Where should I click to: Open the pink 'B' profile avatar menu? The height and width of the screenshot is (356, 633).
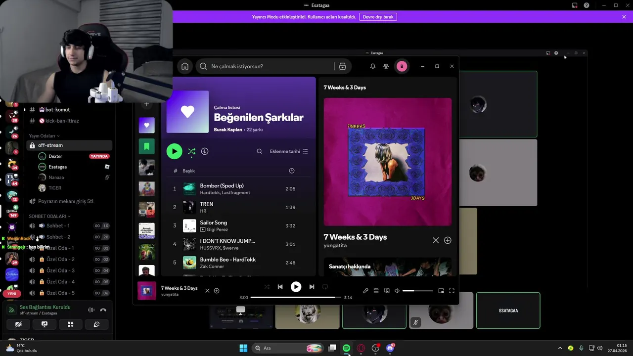click(x=402, y=66)
